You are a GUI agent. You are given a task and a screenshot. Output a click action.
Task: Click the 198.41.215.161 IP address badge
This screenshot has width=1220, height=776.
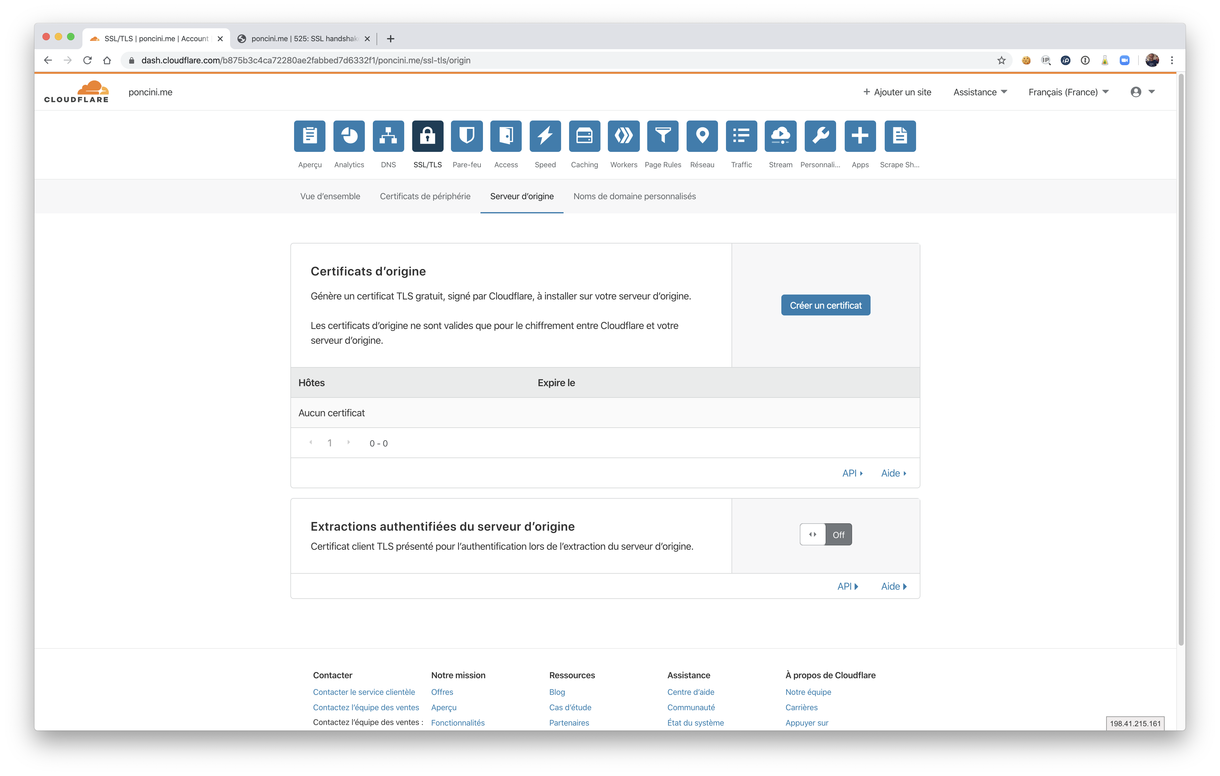point(1135,723)
